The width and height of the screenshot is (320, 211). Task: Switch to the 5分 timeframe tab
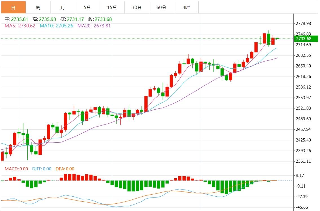87,7
